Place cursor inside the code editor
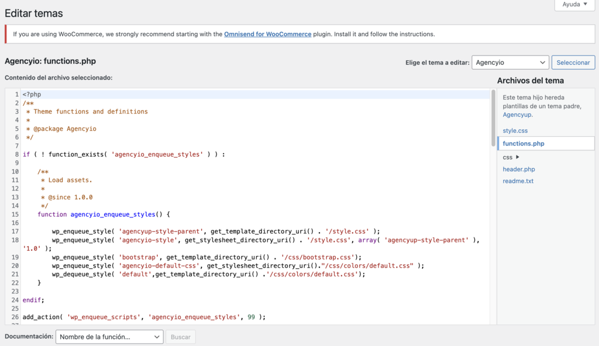The height and width of the screenshot is (346, 599). [234, 205]
